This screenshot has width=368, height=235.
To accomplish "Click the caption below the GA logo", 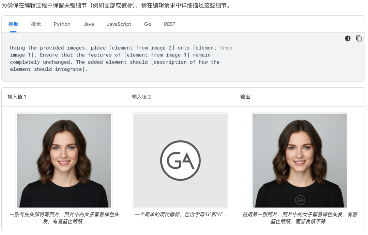I will click(x=180, y=215).
